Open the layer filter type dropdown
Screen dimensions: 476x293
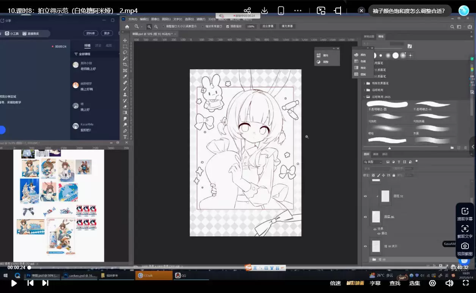click(373, 162)
